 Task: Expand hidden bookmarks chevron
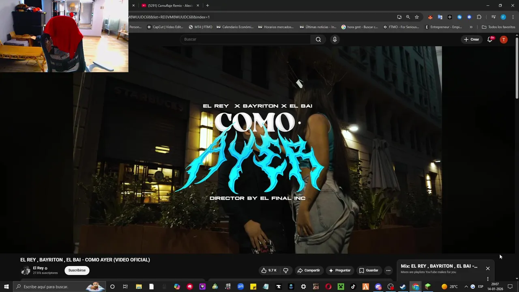[x=471, y=27]
